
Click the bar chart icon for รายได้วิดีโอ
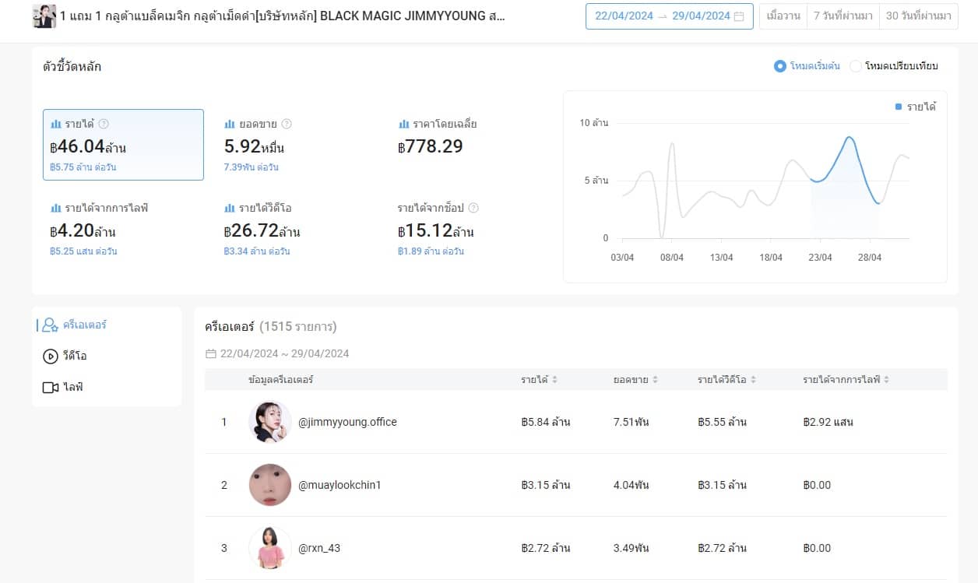tap(230, 208)
